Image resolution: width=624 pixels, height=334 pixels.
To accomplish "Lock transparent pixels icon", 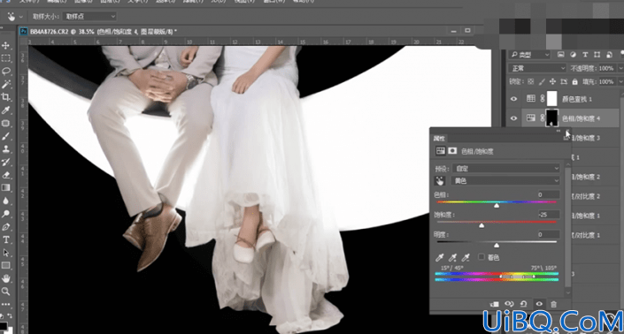I will coord(530,81).
